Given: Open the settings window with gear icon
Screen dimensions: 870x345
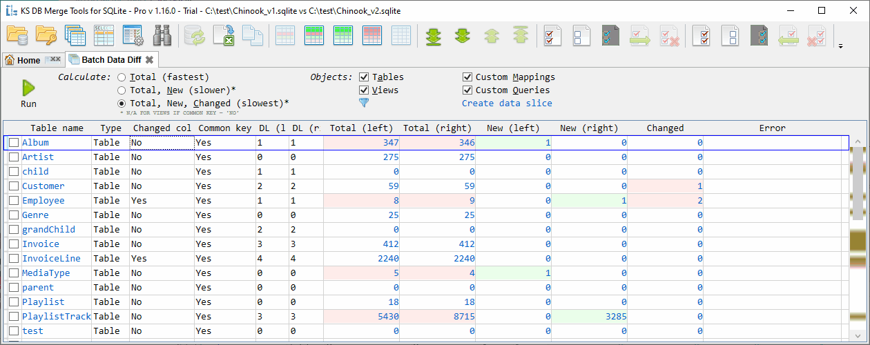Looking at the screenshot, I should pos(133,35).
